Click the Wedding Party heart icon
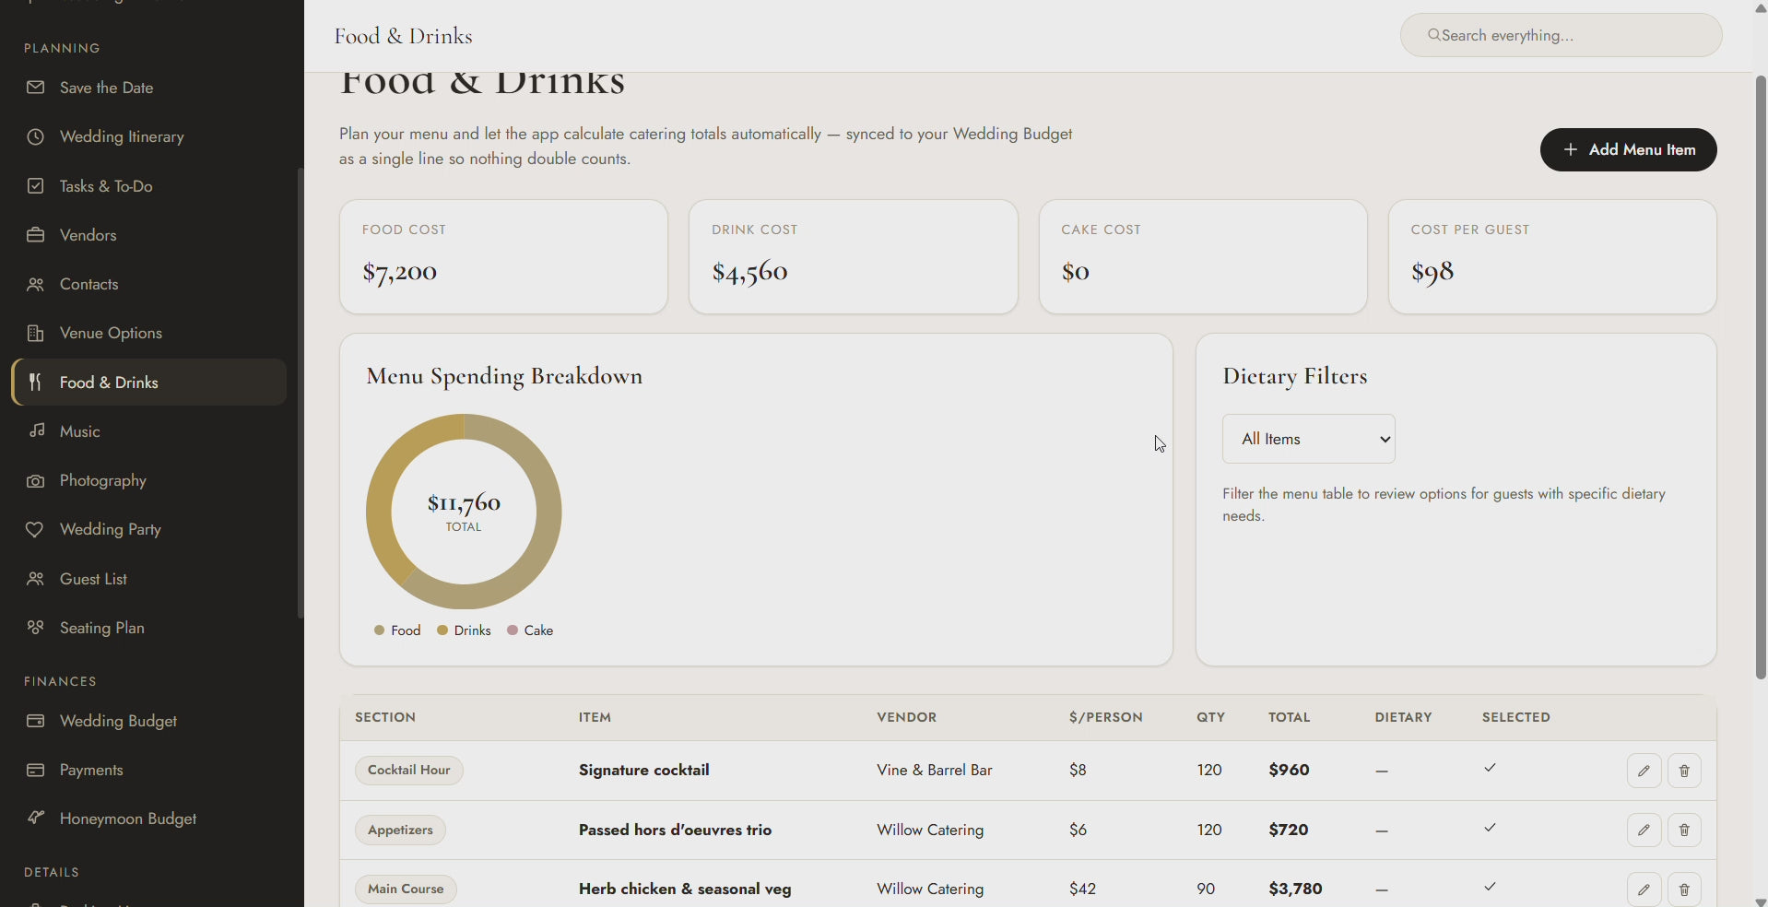Image resolution: width=1768 pixels, height=907 pixels. tap(35, 529)
